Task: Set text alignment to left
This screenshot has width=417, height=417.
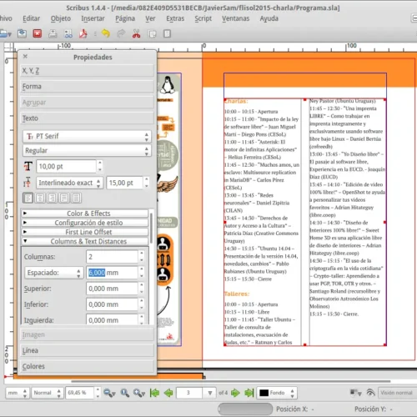Action: click(x=28, y=198)
